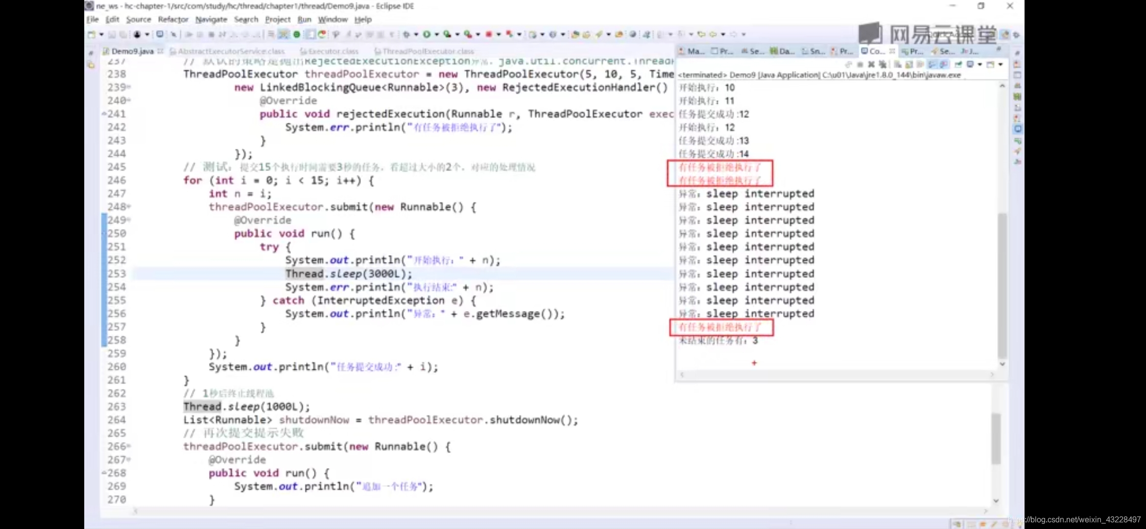Open the dropdown next to the New icon
The width and height of the screenshot is (1146, 529).
(x=101, y=34)
